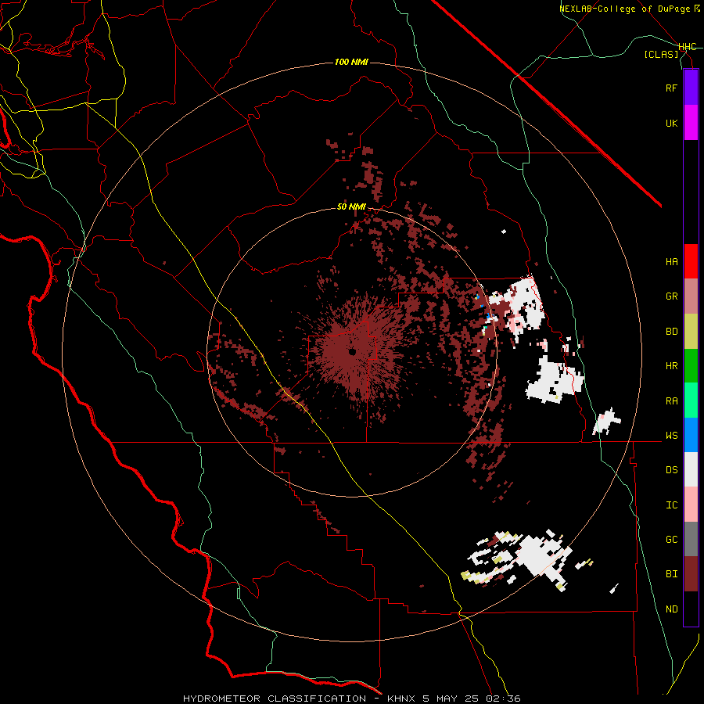
Task: Click the BD legend label
Action: 671,332
